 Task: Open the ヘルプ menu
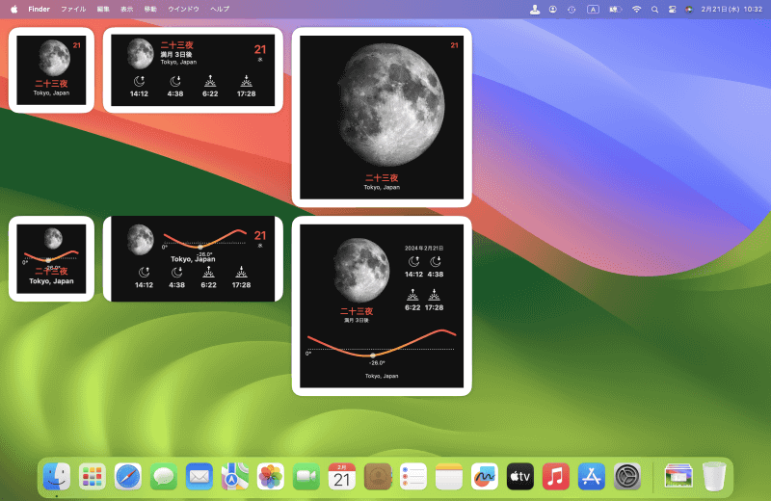click(x=220, y=9)
